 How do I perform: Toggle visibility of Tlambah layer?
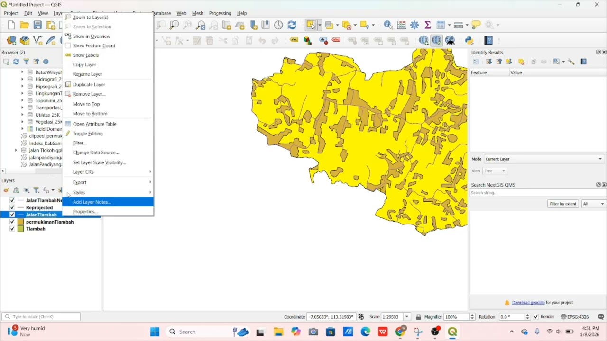(12, 229)
